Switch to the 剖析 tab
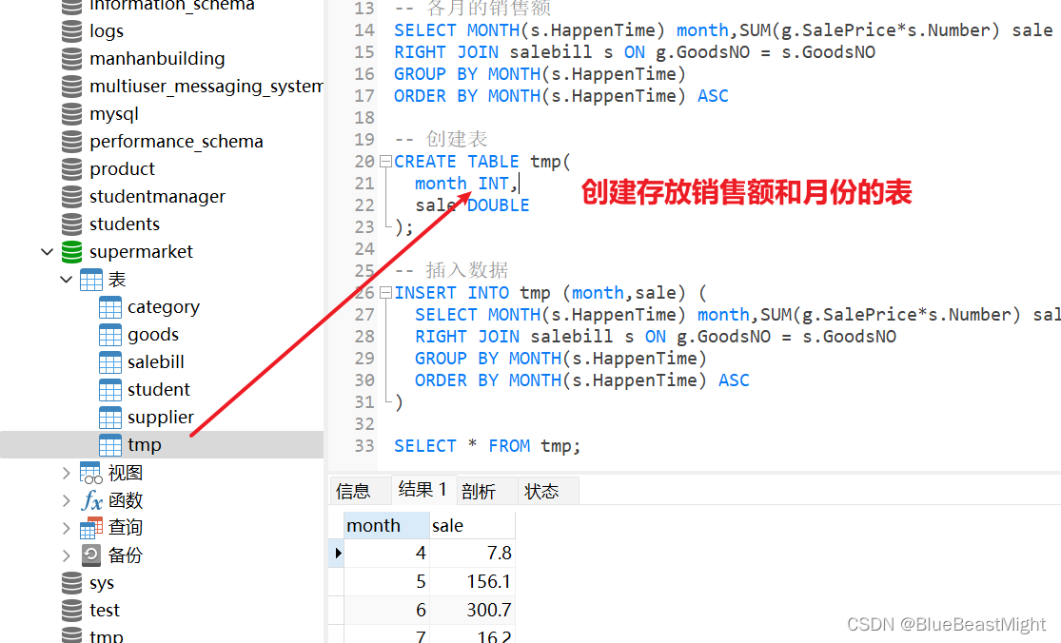1061x643 pixels. click(x=486, y=491)
